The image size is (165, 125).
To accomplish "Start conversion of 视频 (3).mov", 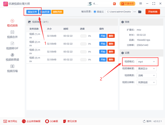I will click(103, 52).
